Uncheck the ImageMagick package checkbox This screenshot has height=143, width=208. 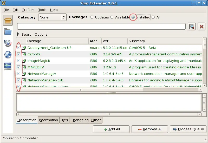coord(18,60)
